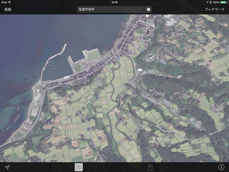Open the share sheet icon
This screenshot has width=229, height=172.
pyautogui.click(x=150, y=167)
